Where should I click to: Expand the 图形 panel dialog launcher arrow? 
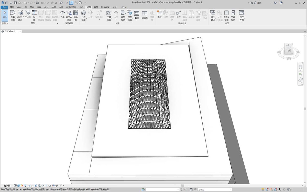(57, 24)
